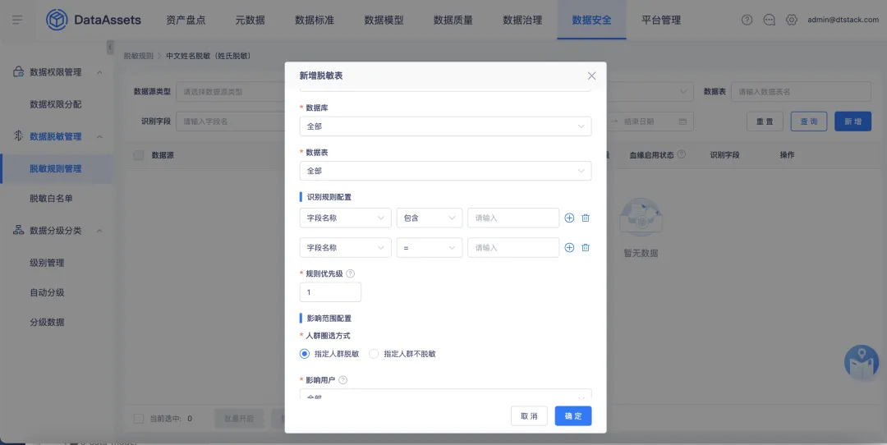The width and height of the screenshot is (887, 445).
Task: Click the 数据脱敏管理 section icon
Action: click(x=19, y=136)
